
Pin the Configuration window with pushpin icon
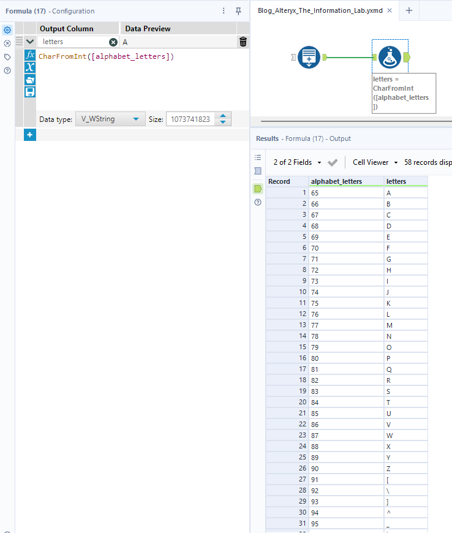tap(239, 11)
